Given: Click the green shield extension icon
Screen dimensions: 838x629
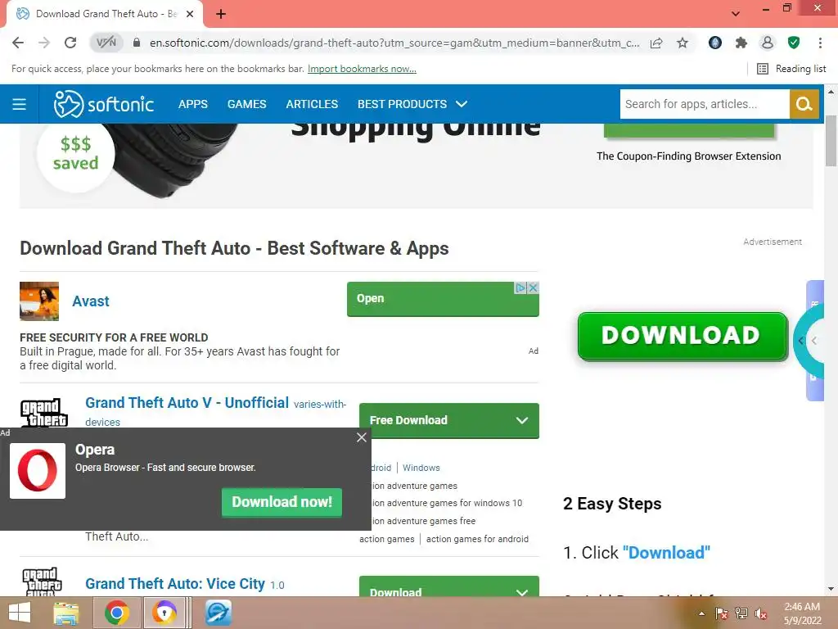Looking at the screenshot, I should [794, 43].
